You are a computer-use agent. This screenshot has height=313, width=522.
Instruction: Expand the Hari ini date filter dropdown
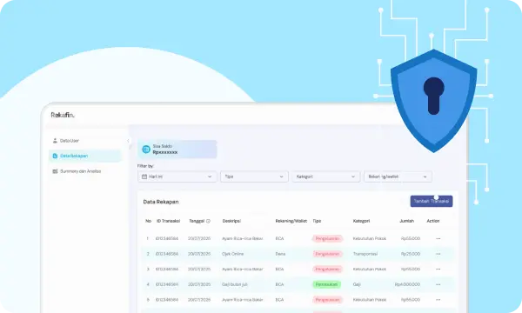[x=177, y=176]
